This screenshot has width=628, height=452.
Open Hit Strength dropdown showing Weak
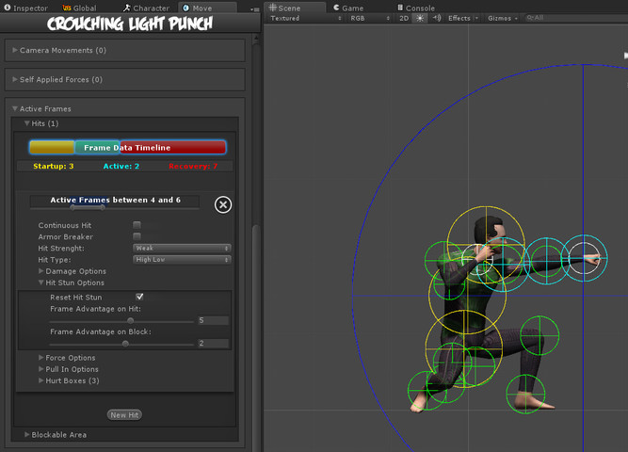click(182, 248)
